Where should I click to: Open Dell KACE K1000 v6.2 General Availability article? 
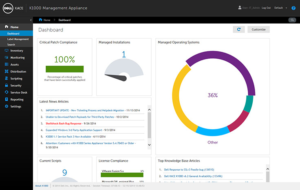click(x=193, y=176)
